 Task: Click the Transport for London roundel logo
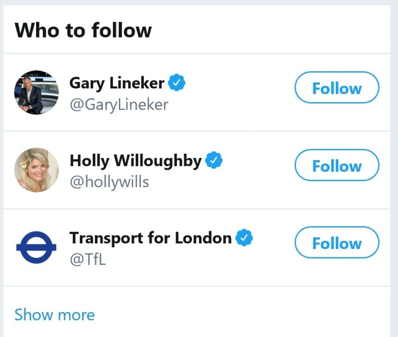(x=37, y=247)
